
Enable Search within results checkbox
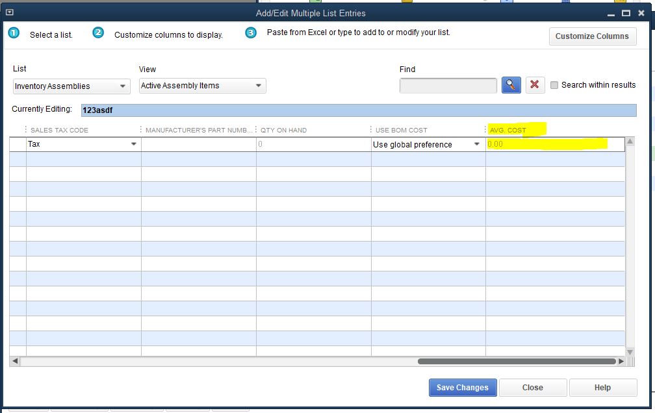[x=554, y=85]
